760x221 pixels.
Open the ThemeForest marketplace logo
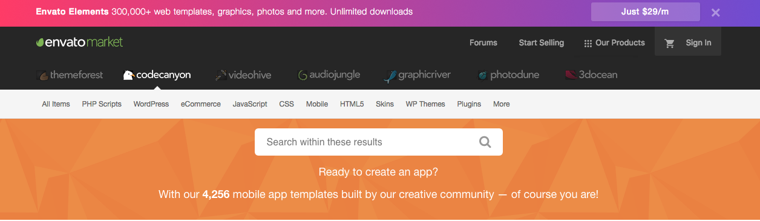coord(69,75)
